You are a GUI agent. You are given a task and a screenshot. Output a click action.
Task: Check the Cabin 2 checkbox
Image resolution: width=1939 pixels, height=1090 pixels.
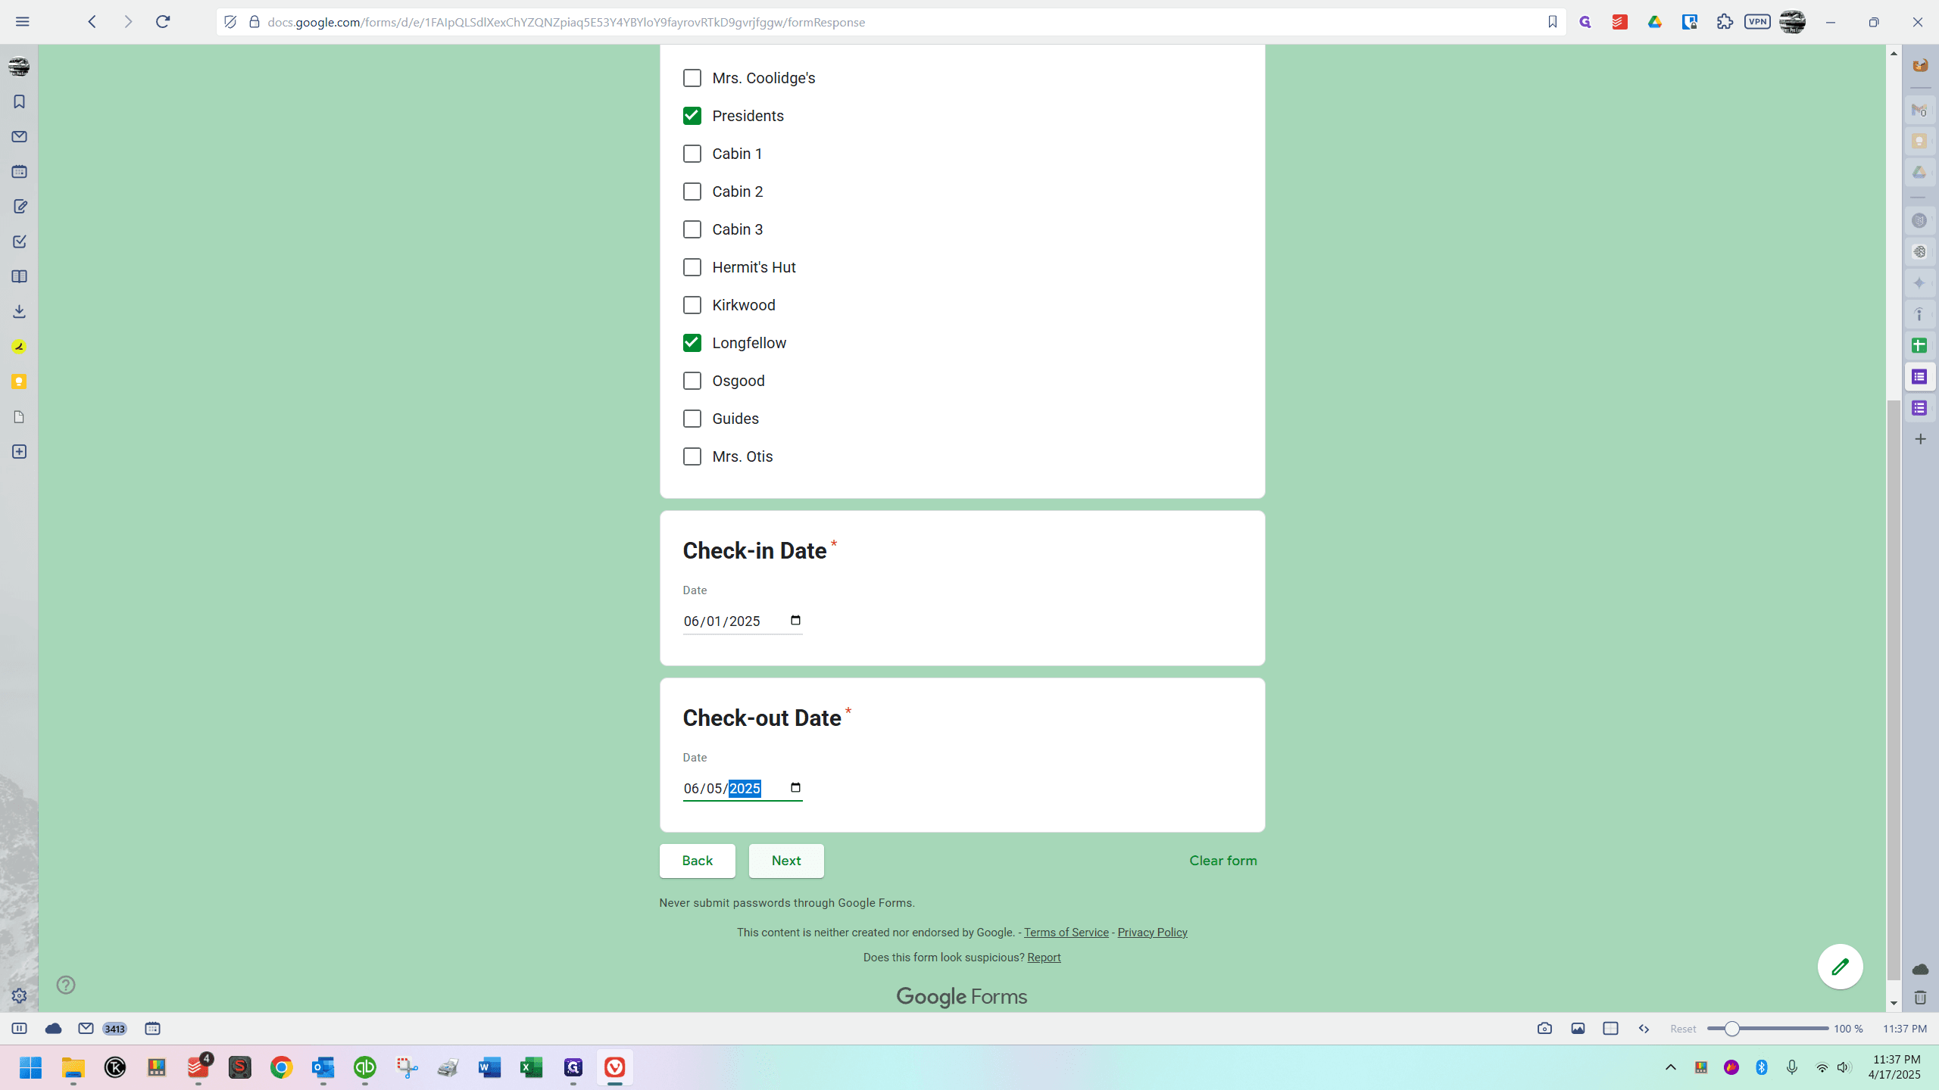point(692,192)
